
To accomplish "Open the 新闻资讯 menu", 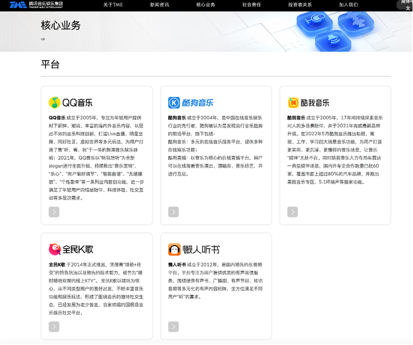I will 159,5.
